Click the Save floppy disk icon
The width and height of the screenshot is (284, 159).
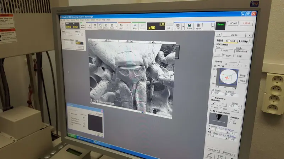[x=189, y=26]
